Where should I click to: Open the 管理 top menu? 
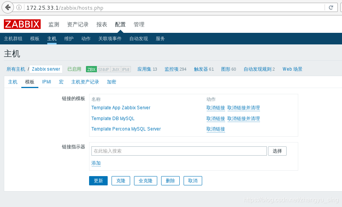point(139,24)
